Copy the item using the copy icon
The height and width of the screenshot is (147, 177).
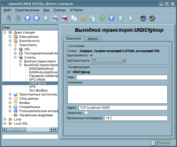[x=74, y=18]
